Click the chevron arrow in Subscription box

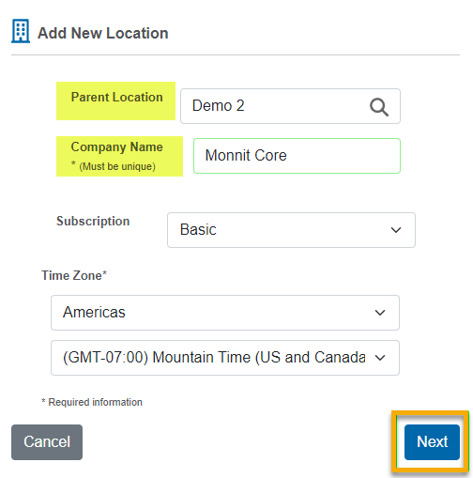(396, 230)
